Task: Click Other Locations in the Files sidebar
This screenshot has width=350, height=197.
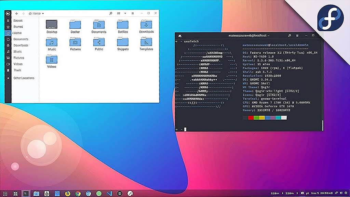Action: 24,78
